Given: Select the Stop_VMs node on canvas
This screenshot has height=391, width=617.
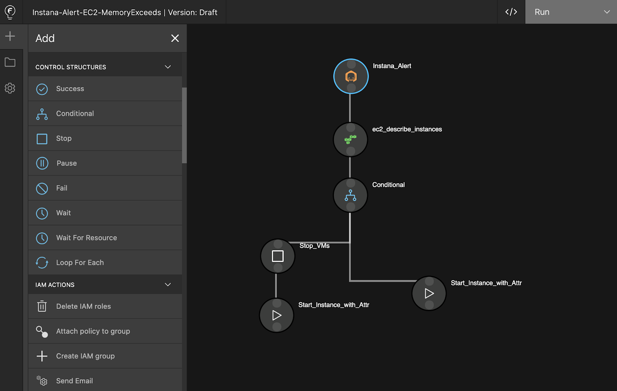Looking at the screenshot, I should click(x=278, y=256).
